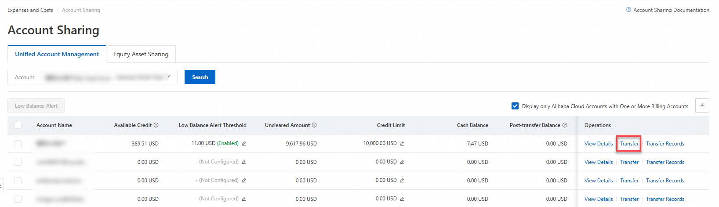Edit fourth row credit limit pencil
This screenshot has width=719, height=207.
click(402, 199)
